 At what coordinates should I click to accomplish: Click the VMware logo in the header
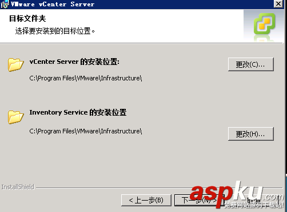coord(264,24)
